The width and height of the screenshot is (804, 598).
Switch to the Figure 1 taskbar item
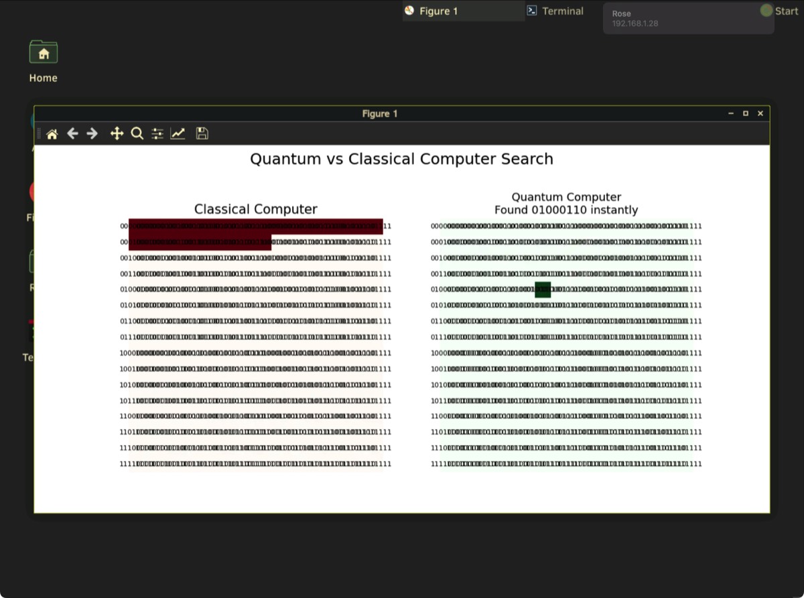coord(462,11)
